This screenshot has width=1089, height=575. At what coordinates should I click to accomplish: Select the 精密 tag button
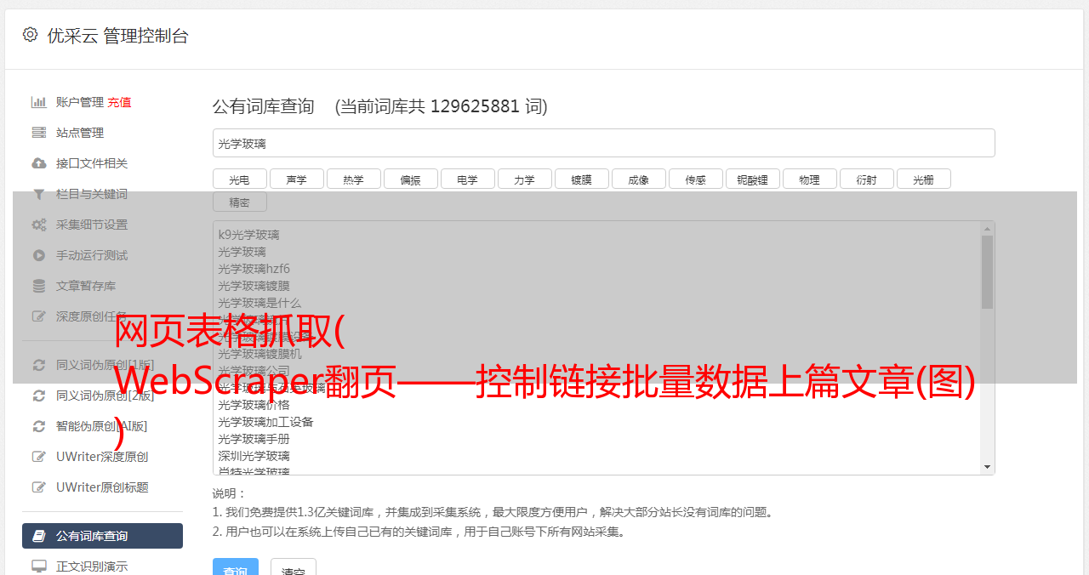pos(239,202)
